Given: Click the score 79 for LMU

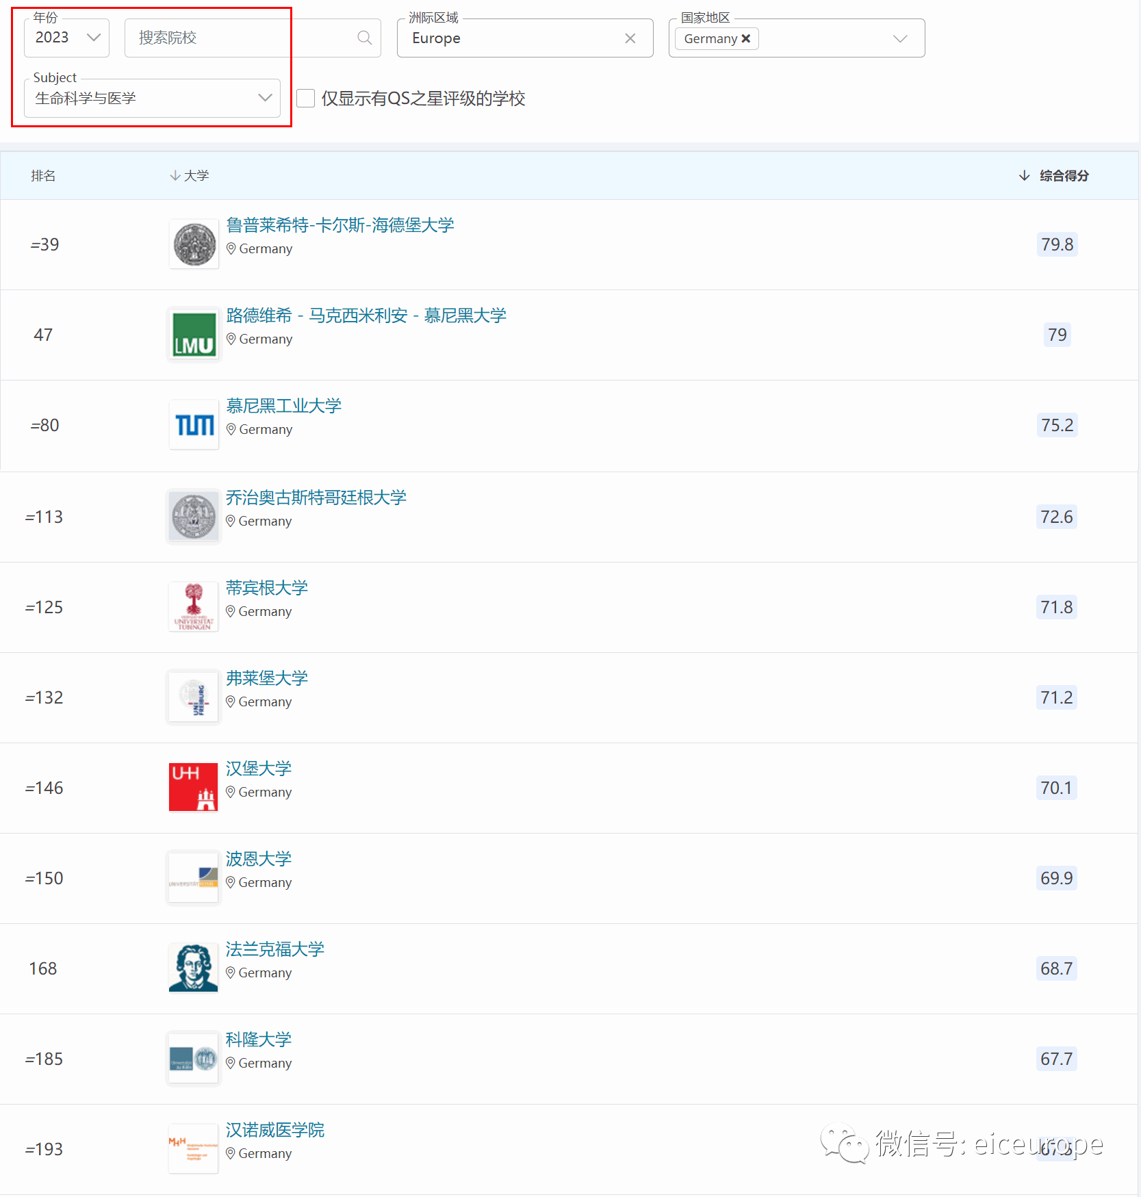Looking at the screenshot, I should (x=1057, y=335).
